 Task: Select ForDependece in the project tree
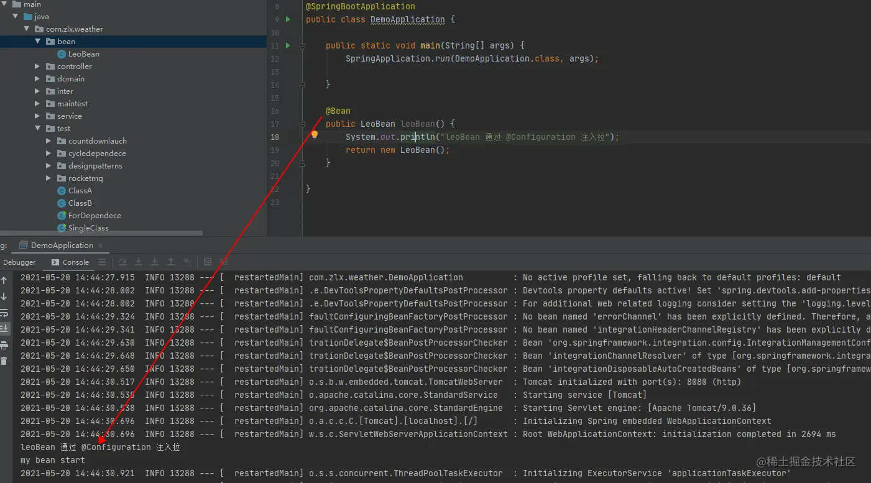click(x=94, y=216)
